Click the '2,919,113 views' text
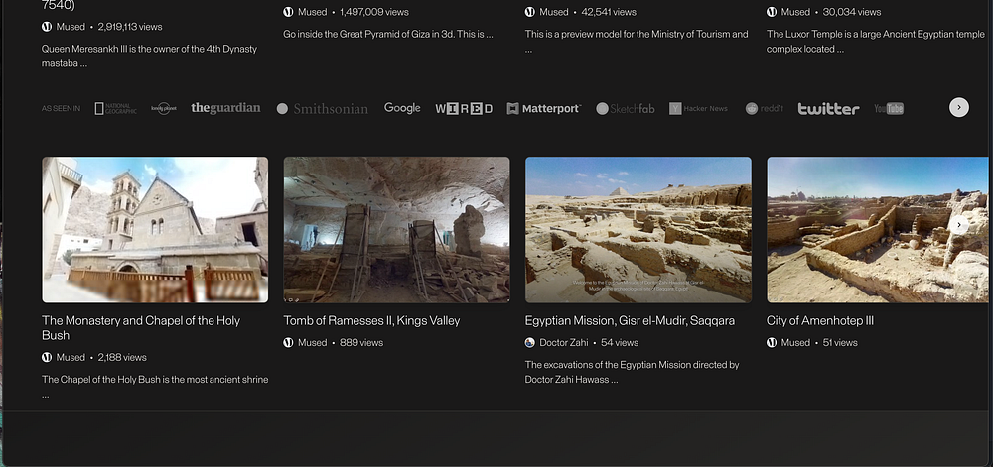993x467 pixels. [x=130, y=27]
